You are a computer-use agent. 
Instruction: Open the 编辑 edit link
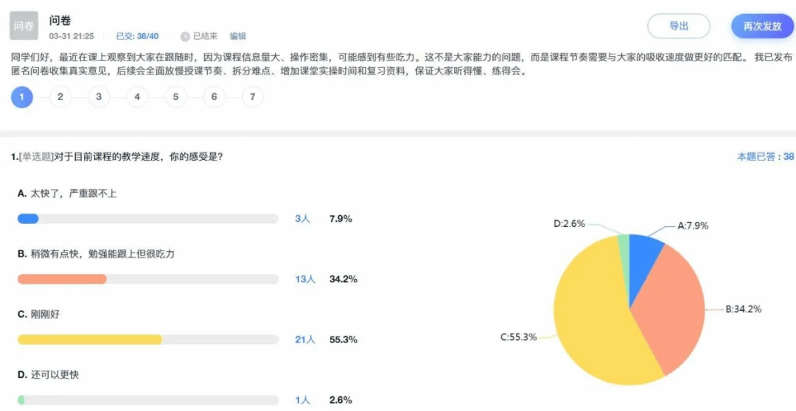(237, 37)
